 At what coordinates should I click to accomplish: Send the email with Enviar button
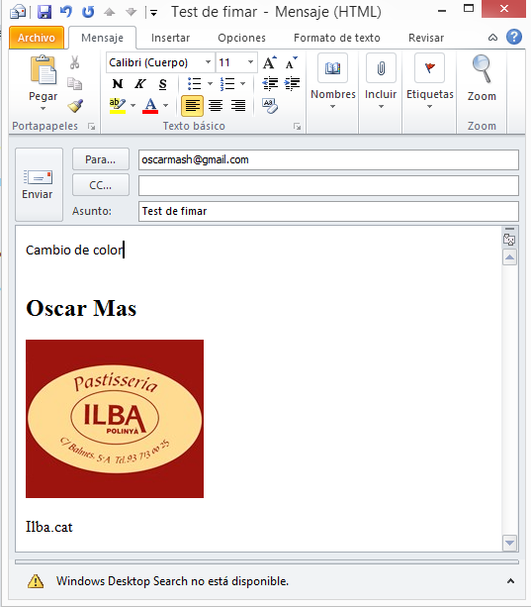coord(39,184)
